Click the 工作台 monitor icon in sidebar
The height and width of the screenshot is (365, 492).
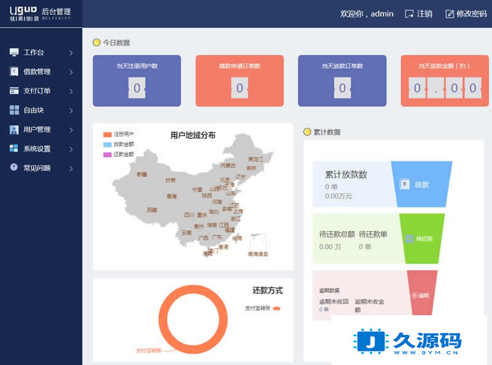coord(14,53)
